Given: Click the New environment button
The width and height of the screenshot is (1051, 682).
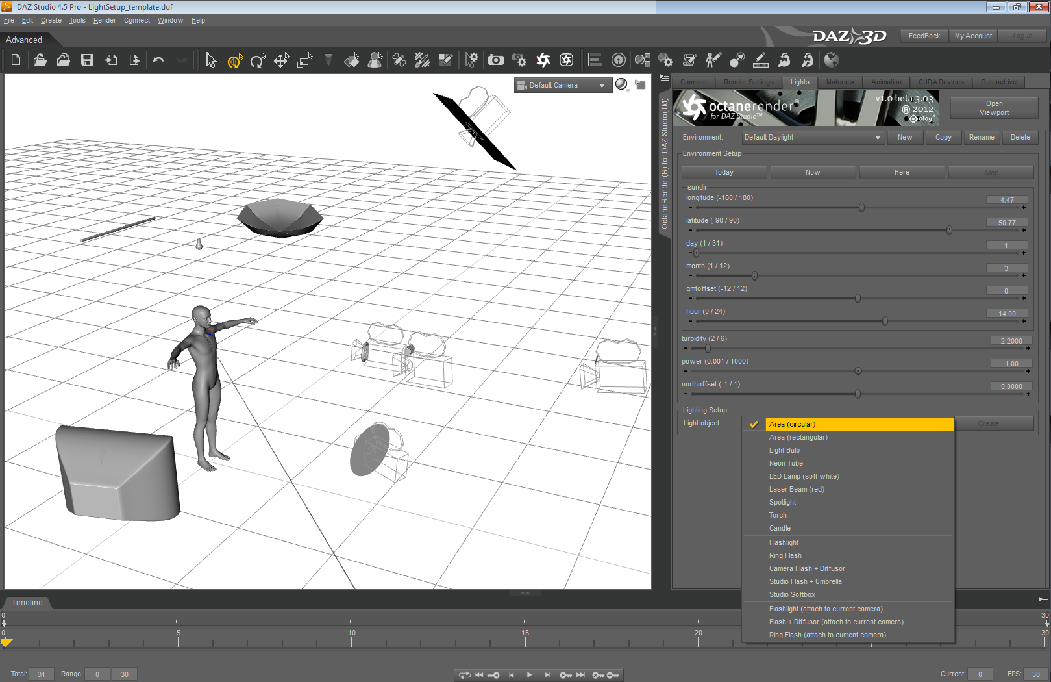Looking at the screenshot, I should (x=905, y=138).
